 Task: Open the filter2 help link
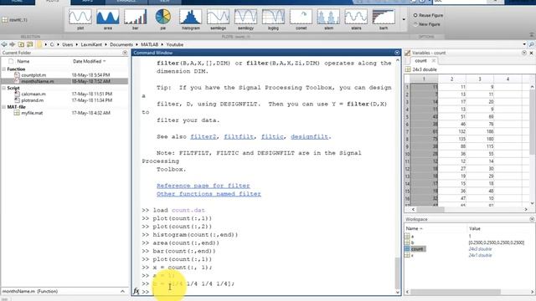[x=204, y=136]
